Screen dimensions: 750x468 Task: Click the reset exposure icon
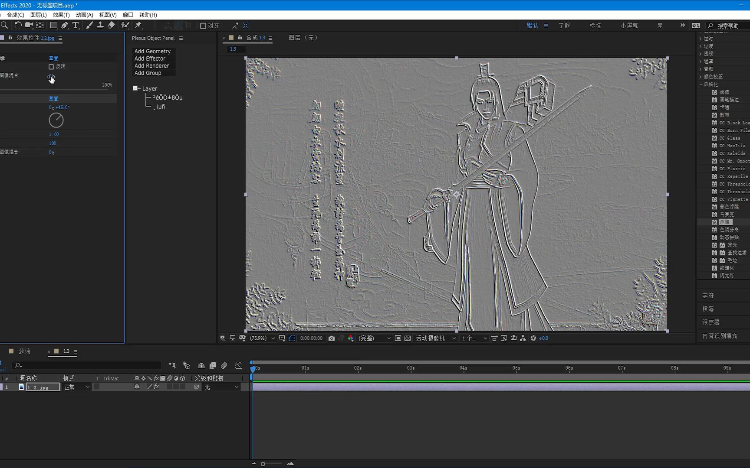coord(533,338)
